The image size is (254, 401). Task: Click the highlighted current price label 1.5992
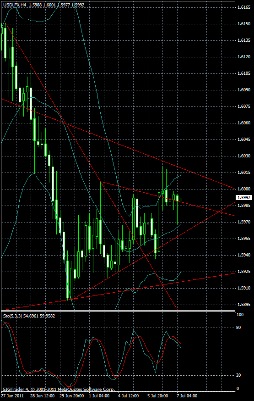(244, 197)
